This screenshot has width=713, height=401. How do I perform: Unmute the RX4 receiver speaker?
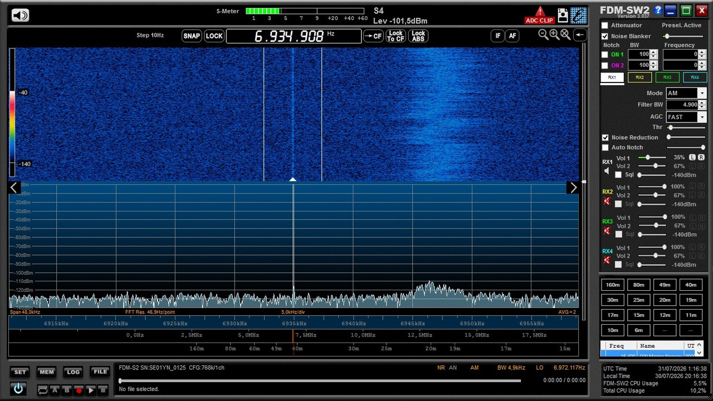pos(607,260)
